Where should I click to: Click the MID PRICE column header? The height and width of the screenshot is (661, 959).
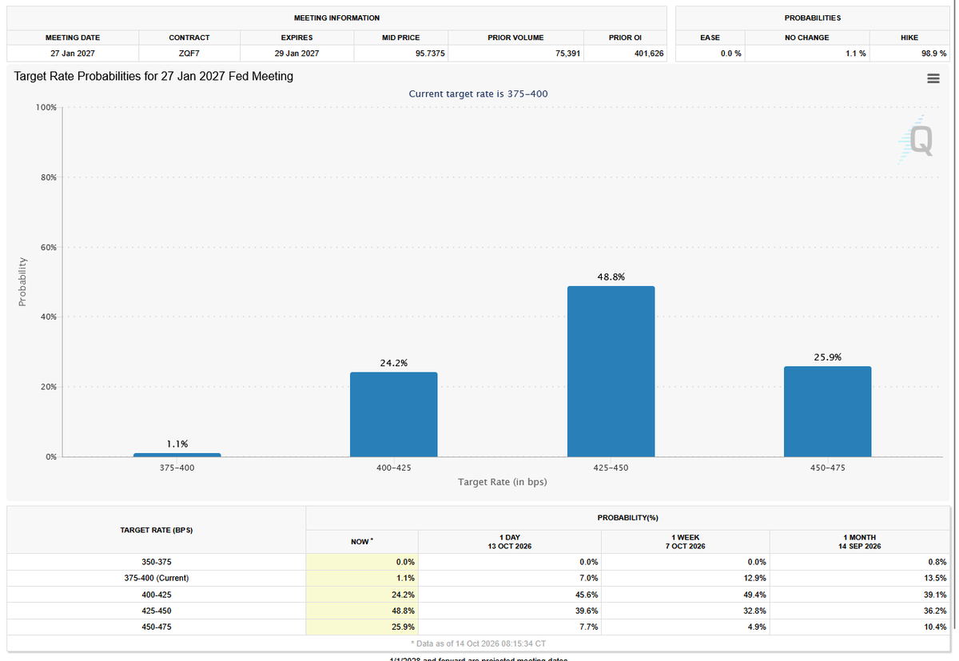tap(401, 38)
